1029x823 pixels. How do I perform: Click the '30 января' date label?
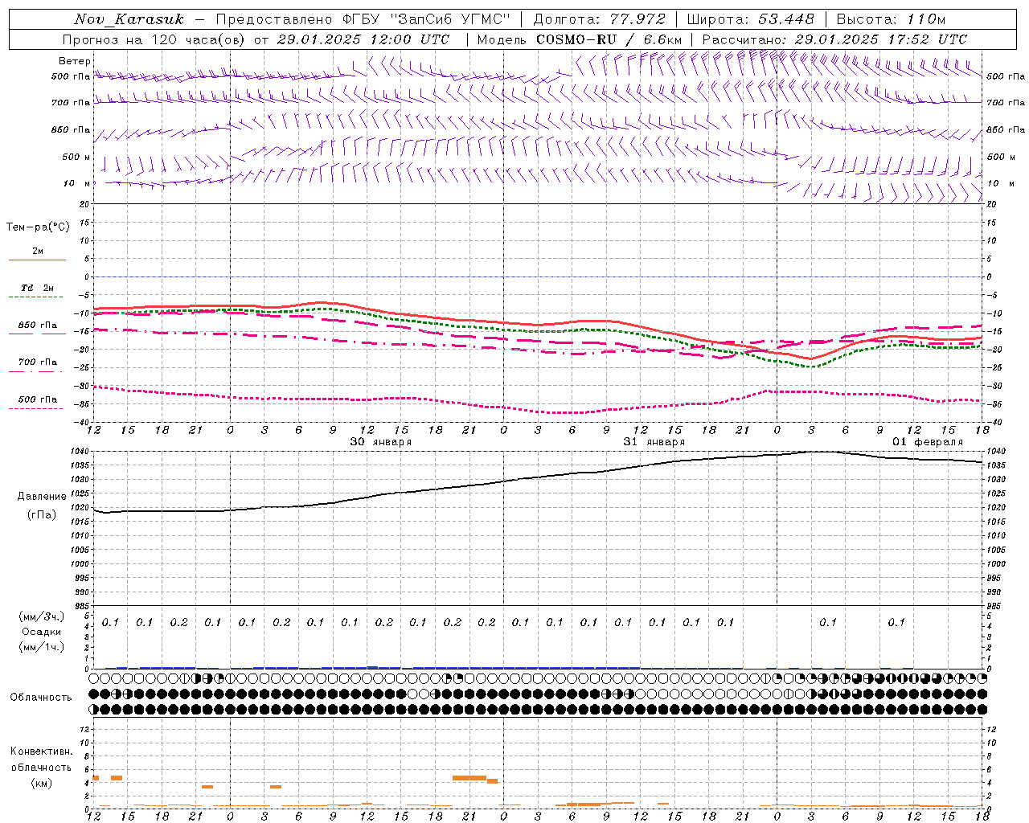tap(380, 442)
